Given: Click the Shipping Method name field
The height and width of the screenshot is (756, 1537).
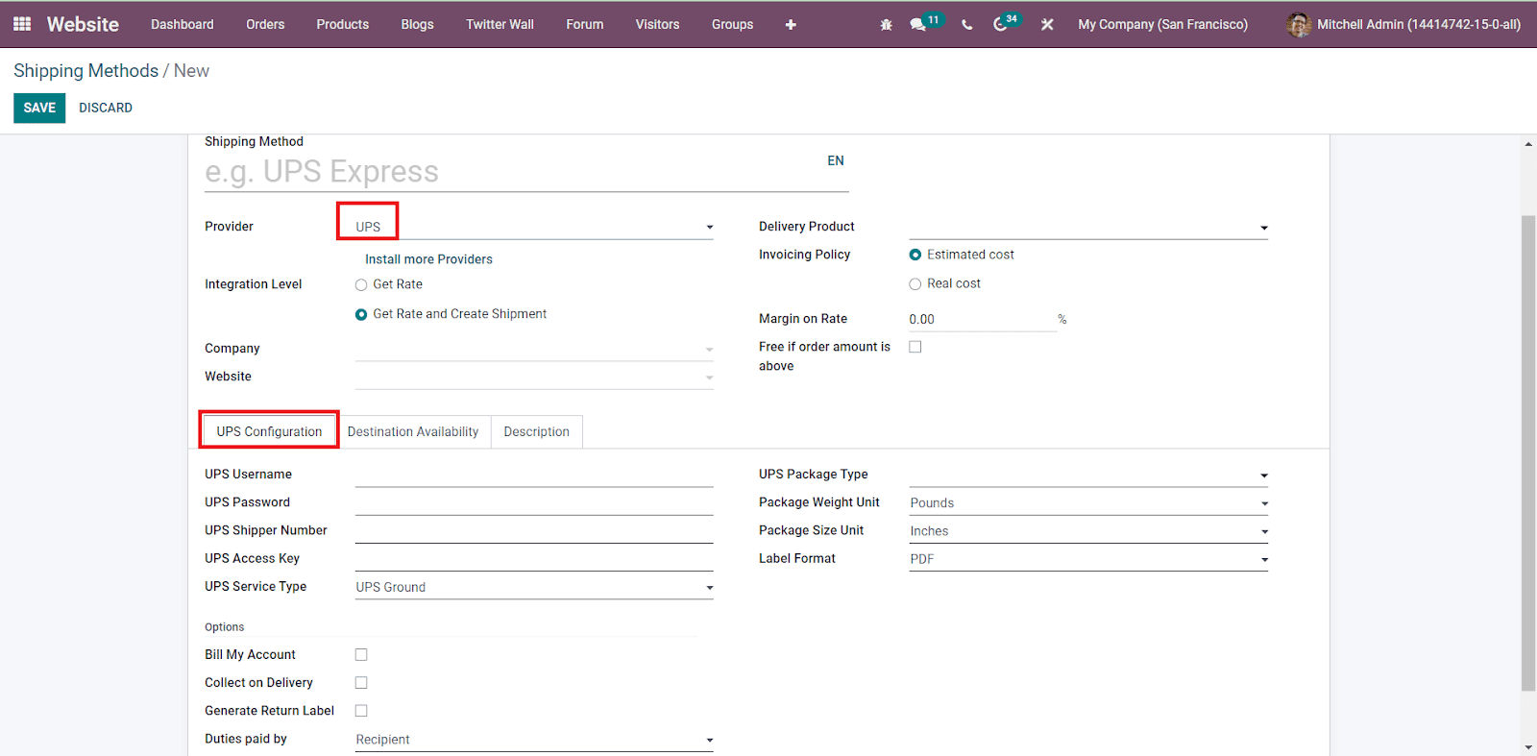Looking at the screenshot, I should [526, 172].
